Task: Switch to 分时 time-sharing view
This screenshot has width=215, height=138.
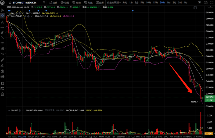Action: coord(125,2)
